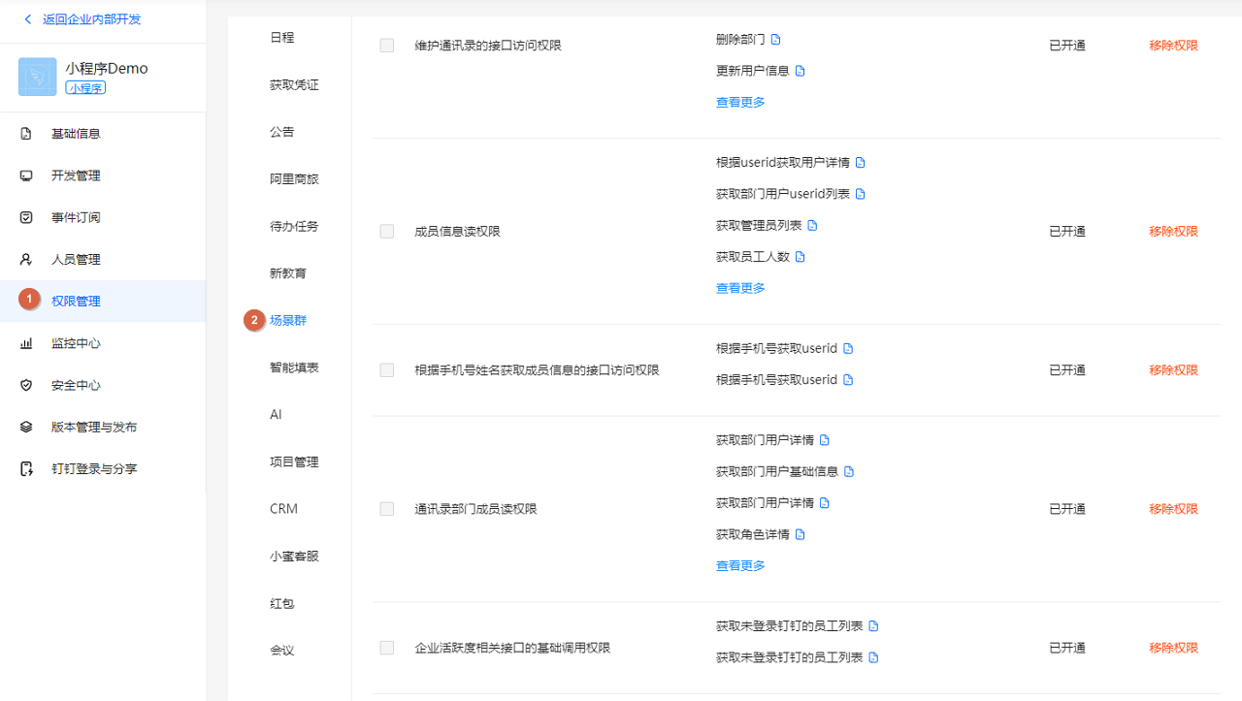Select checkbox for 企业活跃度相关接口的基础调用权限
Image resolution: width=1242 pixels, height=701 pixels.
tap(387, 648)
